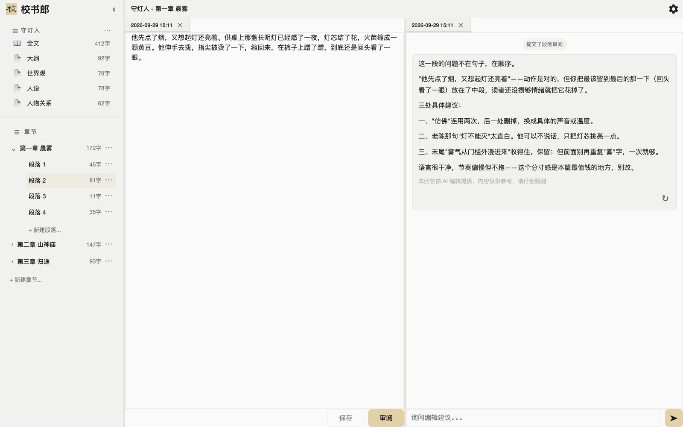The image size is (683, 427).
Task: Open the settings gear icon
Action: (673, 9)
